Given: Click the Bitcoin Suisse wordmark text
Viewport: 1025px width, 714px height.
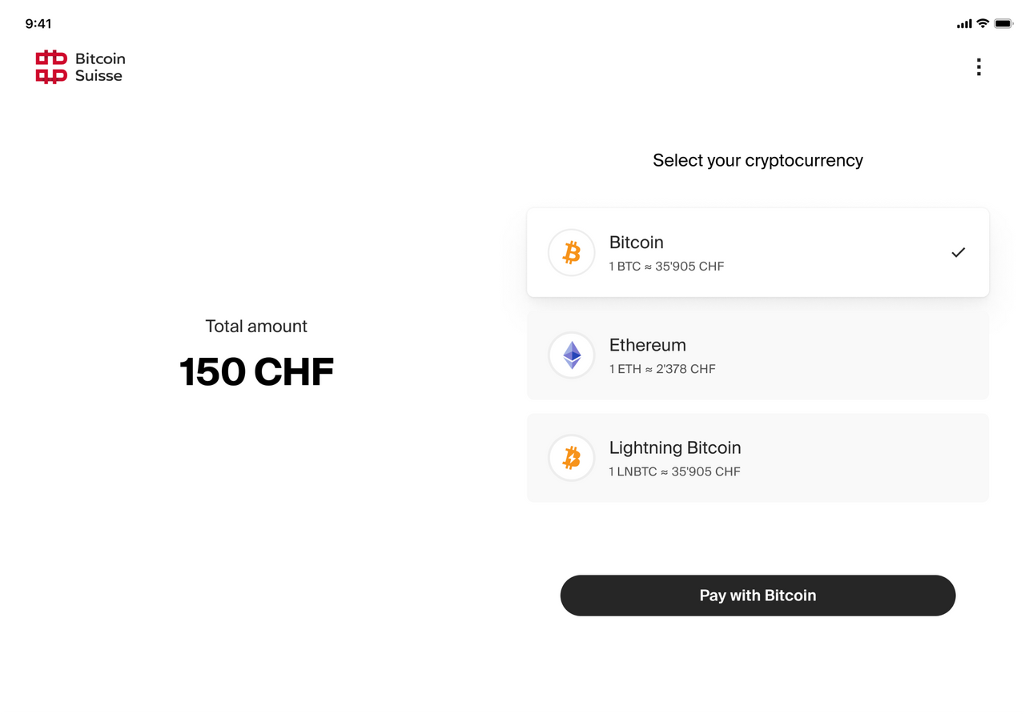Looking at the screenshot, I should (99, 66).
